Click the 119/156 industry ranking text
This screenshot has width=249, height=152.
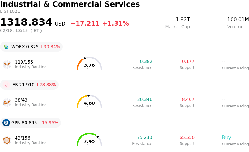point(24,62)
